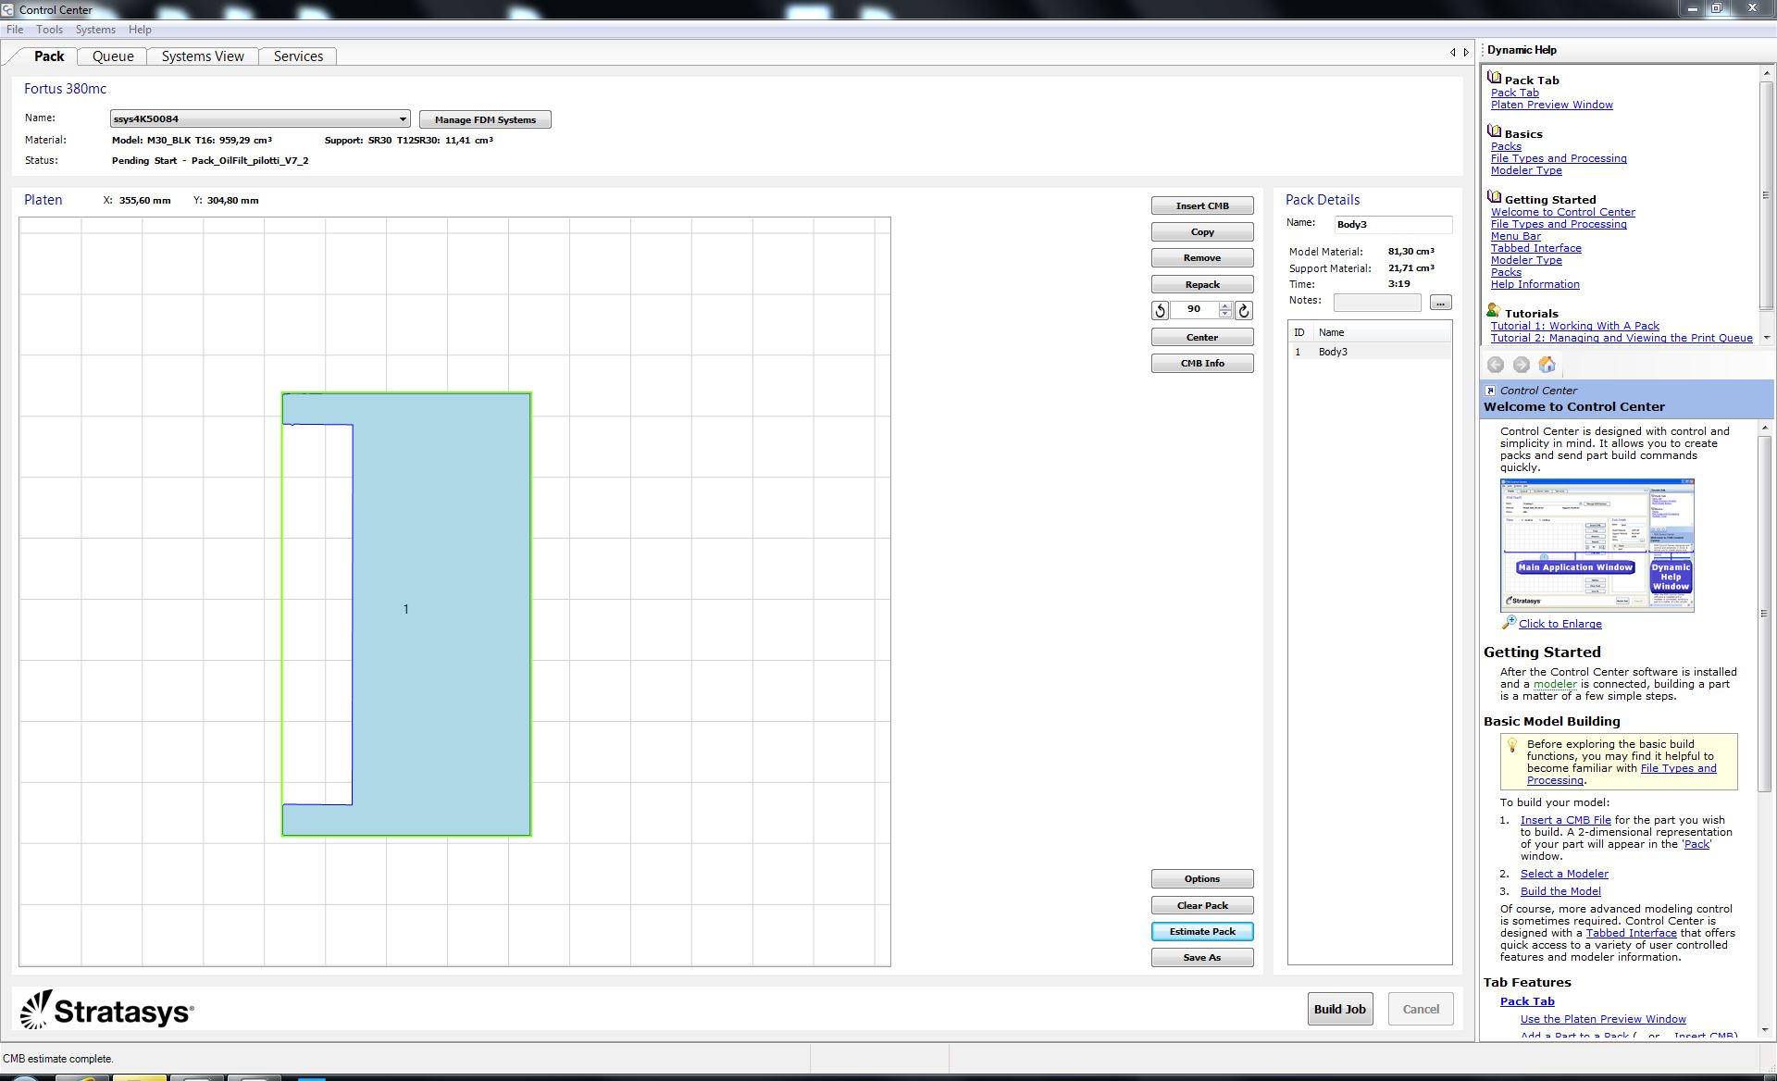Click the magnifier icon next to Click to Enlarge

[x=1509, y=622]
